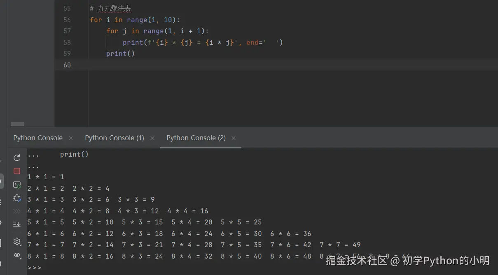This screenshot has width=498, height=275.
Task: Click output '8 * 1 = 8'
Action: pos(46,256)
